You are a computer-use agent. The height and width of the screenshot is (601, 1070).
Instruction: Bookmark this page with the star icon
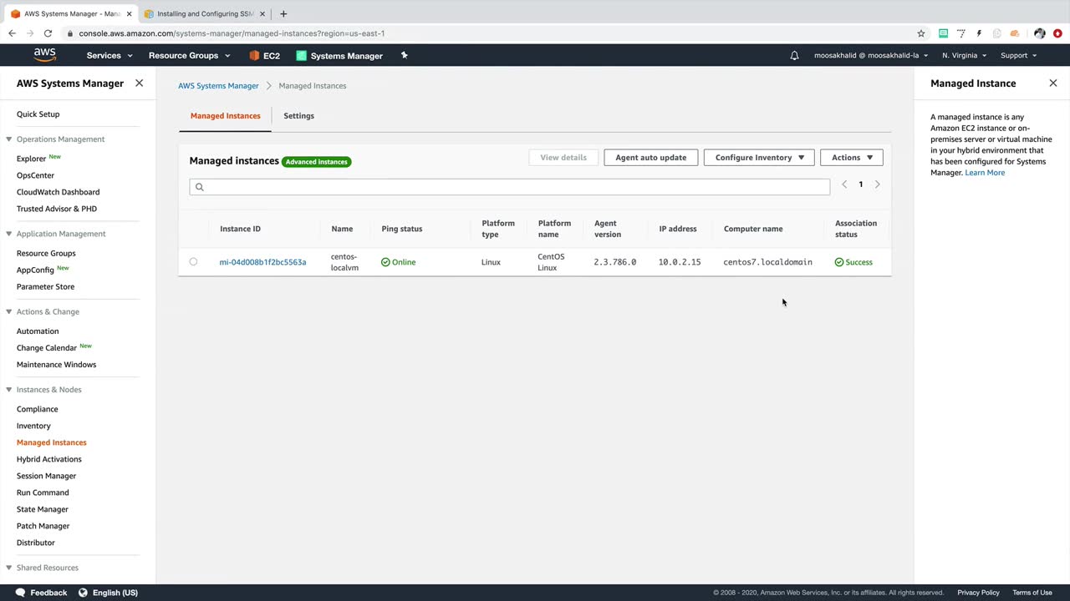tap(921, 33)
